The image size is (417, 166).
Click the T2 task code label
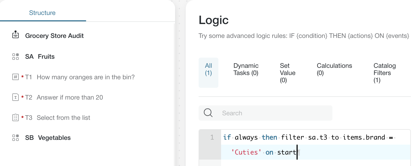29,97
